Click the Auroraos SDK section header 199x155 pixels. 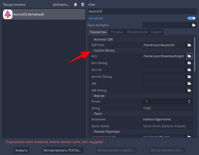(x=141, y=39)
